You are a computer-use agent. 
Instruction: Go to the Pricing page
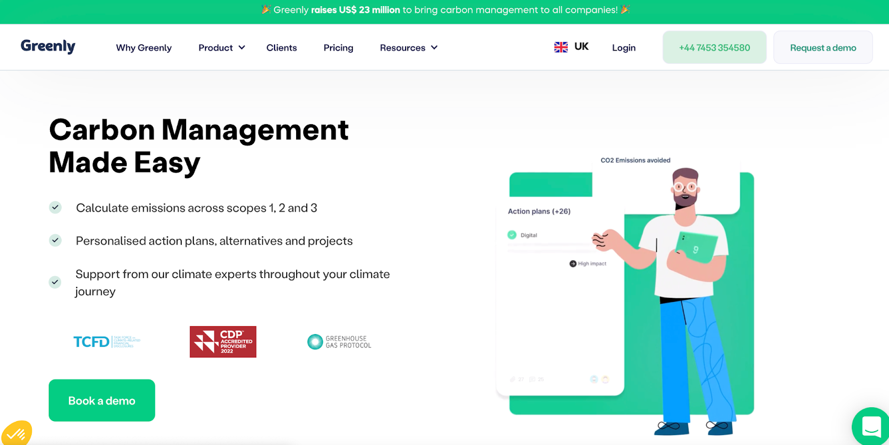[x=338, y=48]
